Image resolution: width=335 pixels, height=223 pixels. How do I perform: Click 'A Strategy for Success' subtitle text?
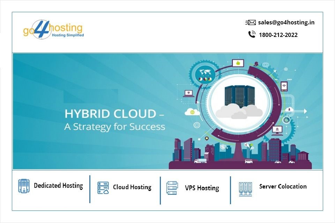click(115, 126)
